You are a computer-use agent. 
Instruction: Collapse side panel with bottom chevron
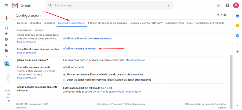coord(237,105)
